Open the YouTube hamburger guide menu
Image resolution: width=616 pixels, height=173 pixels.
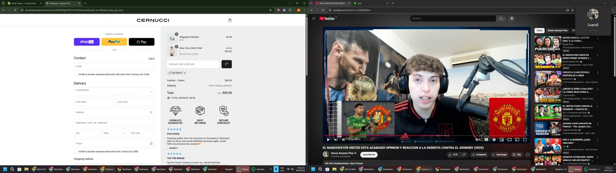click(x=314, y=18)
